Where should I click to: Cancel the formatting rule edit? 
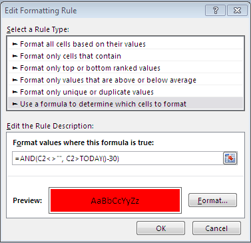tap(216, 228)
